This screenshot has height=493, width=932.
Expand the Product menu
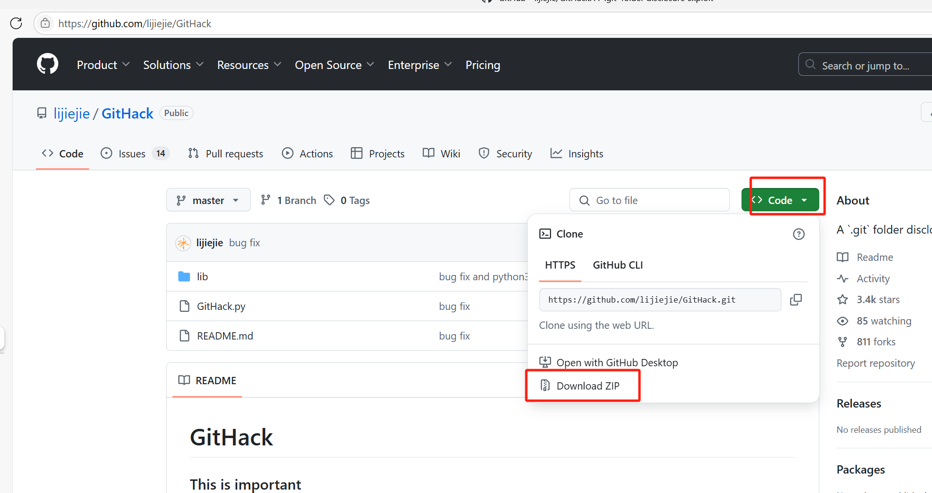click(x=103, y=65)
